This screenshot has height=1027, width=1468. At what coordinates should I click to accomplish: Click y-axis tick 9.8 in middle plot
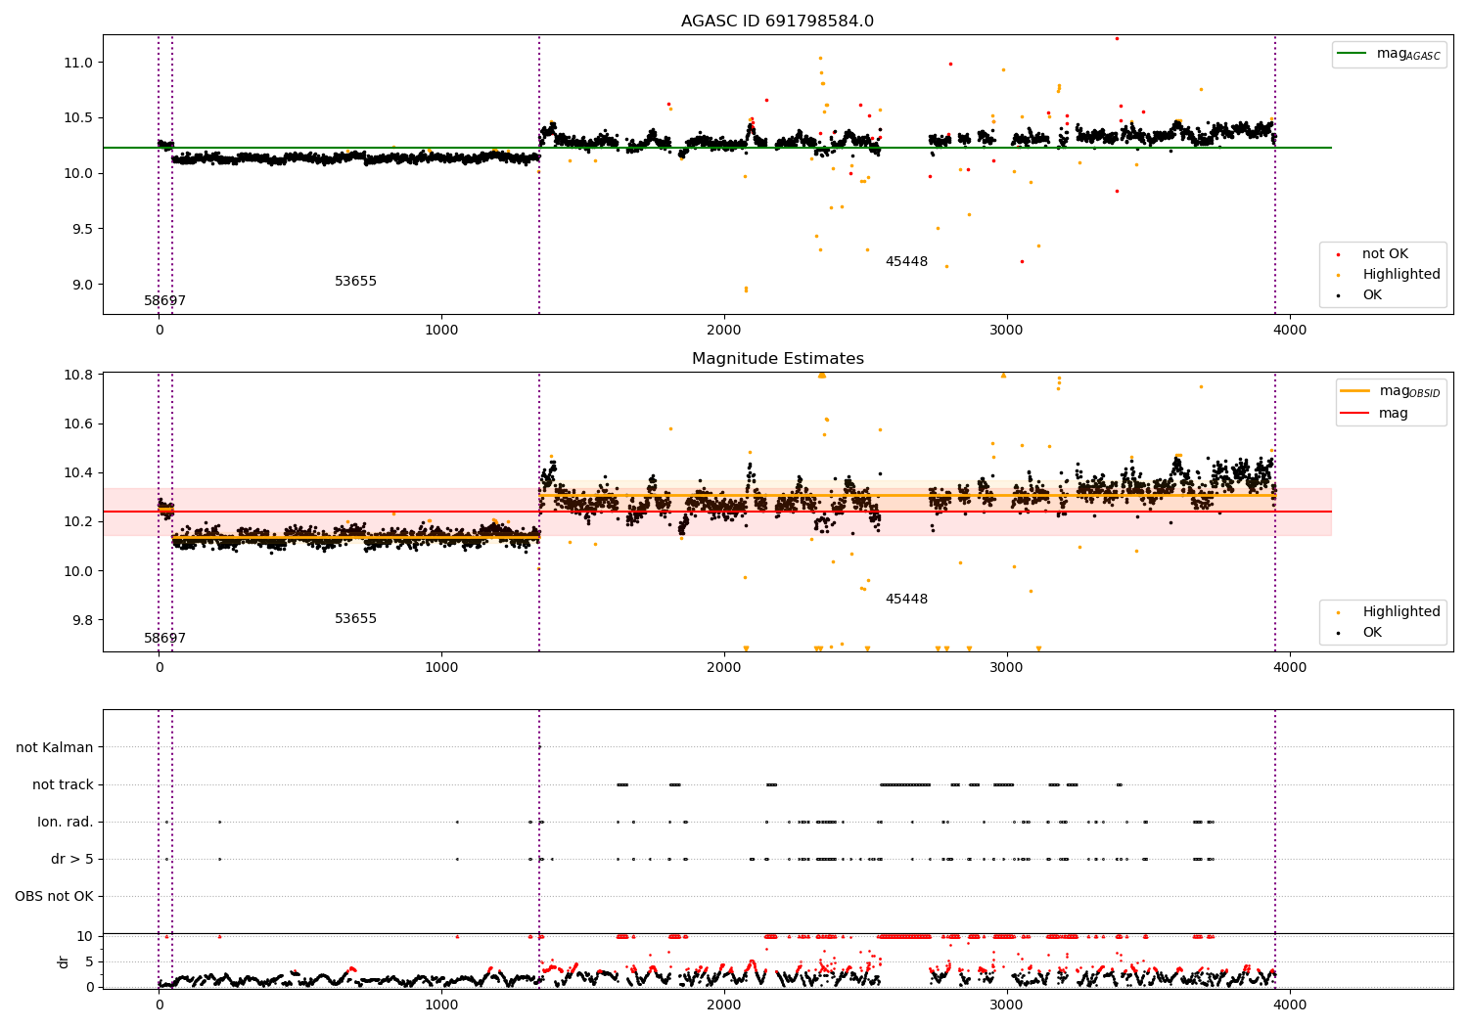point(82,621)
